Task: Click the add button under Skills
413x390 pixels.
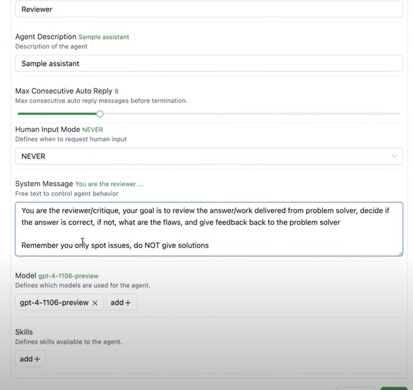Action: pyautogui.click(x=30, y=359)
